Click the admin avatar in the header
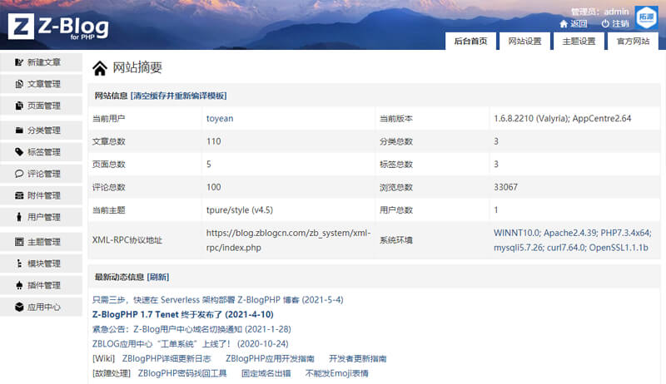 (x=646, y=17)
